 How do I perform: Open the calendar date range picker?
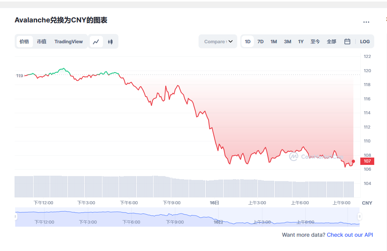347,42
